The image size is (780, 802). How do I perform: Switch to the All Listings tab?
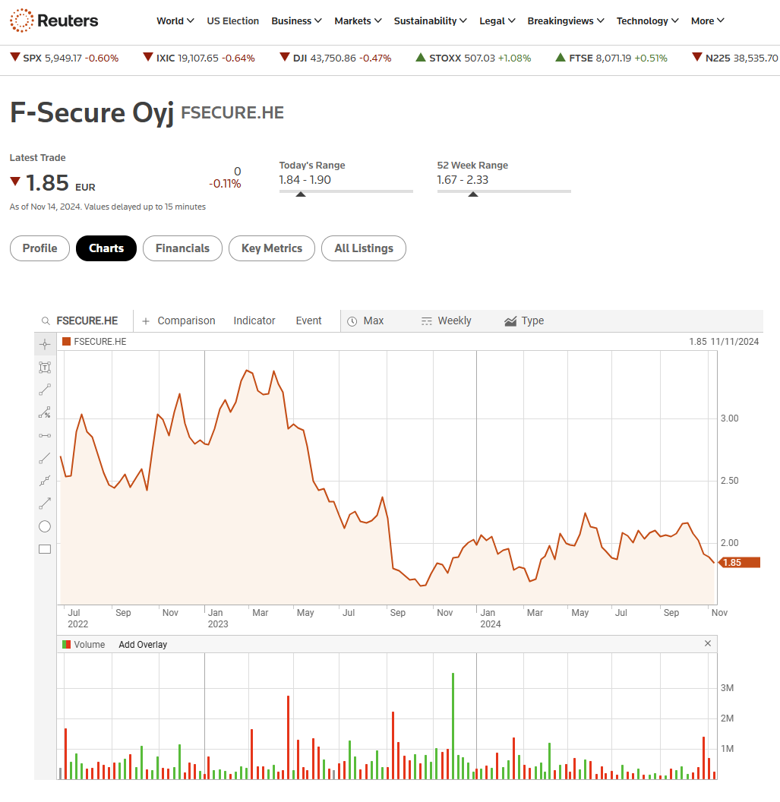point(364,248)
